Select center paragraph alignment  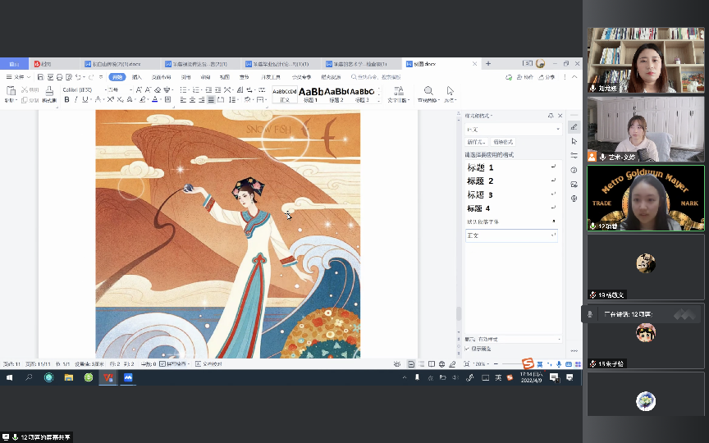193,99
